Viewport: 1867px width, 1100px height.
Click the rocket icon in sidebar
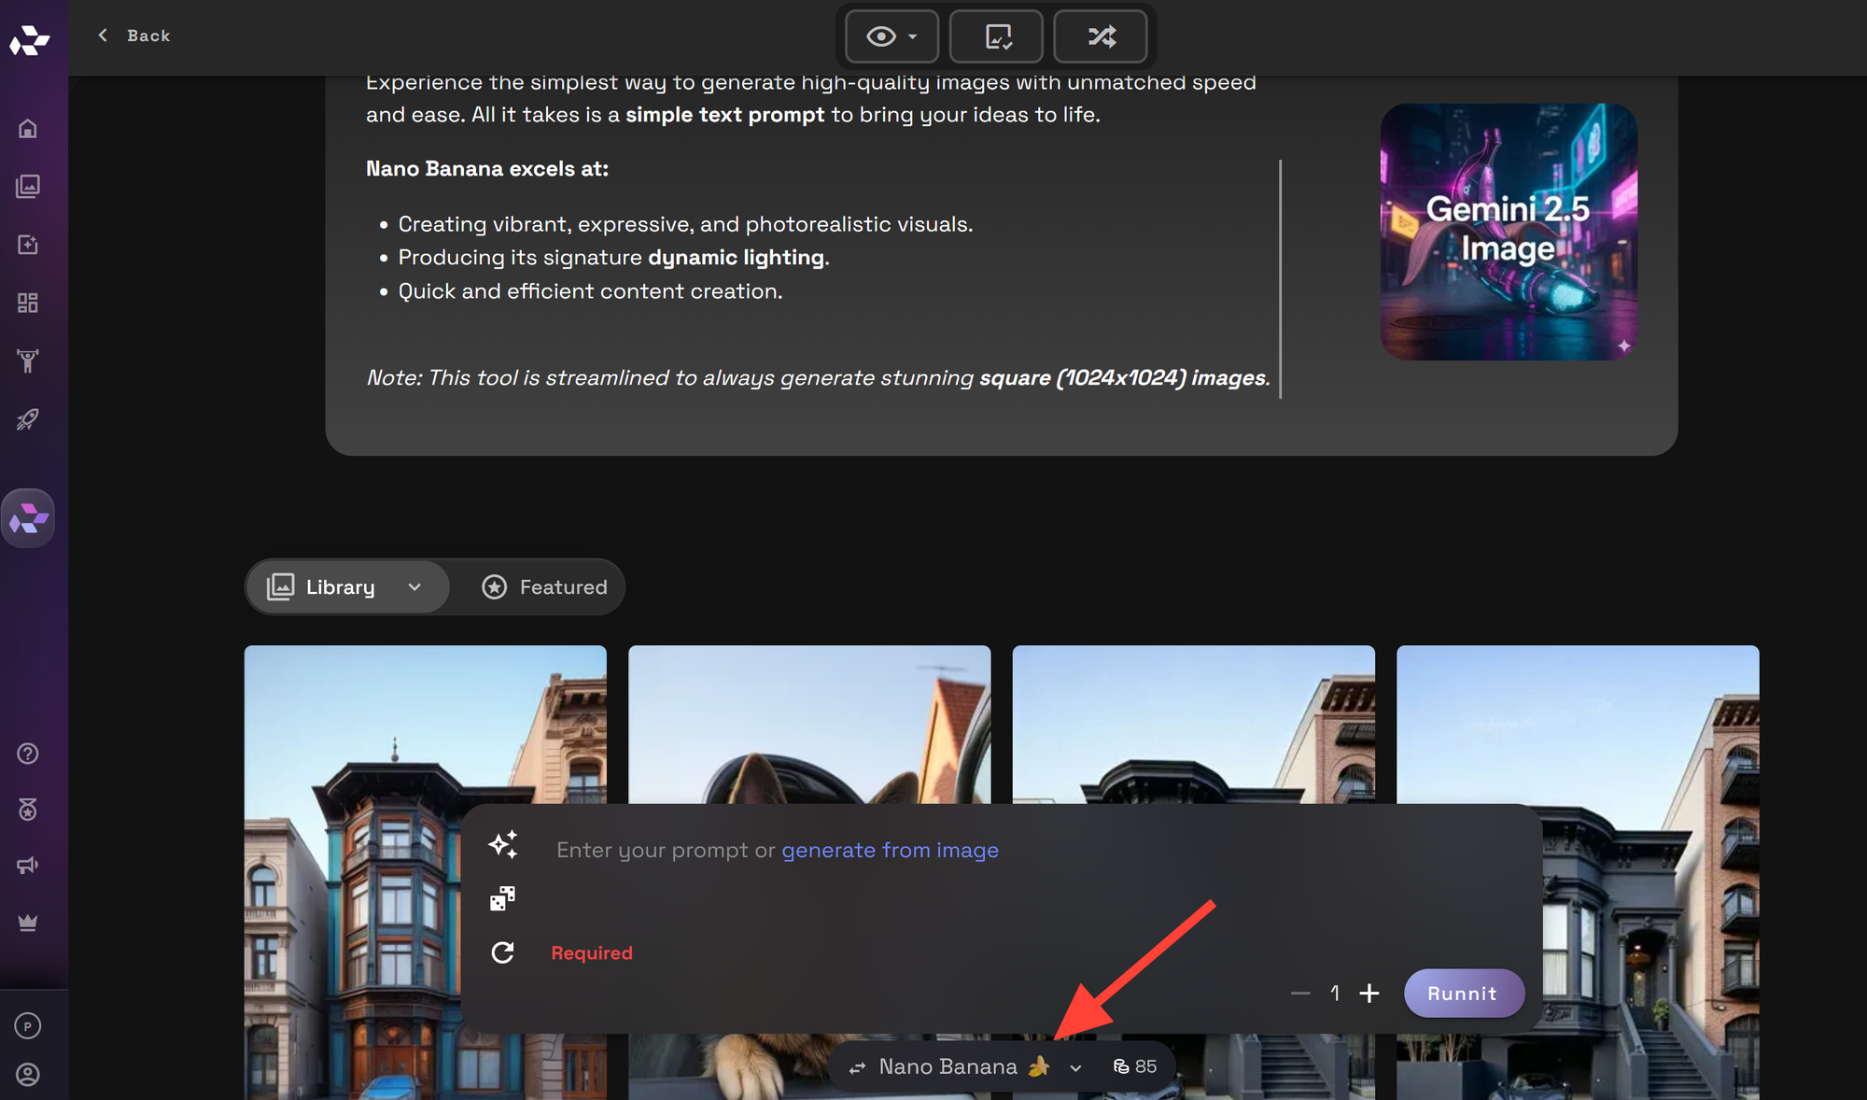click(28, 419)
